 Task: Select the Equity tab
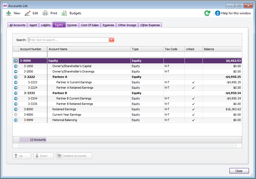pos(59,25)
